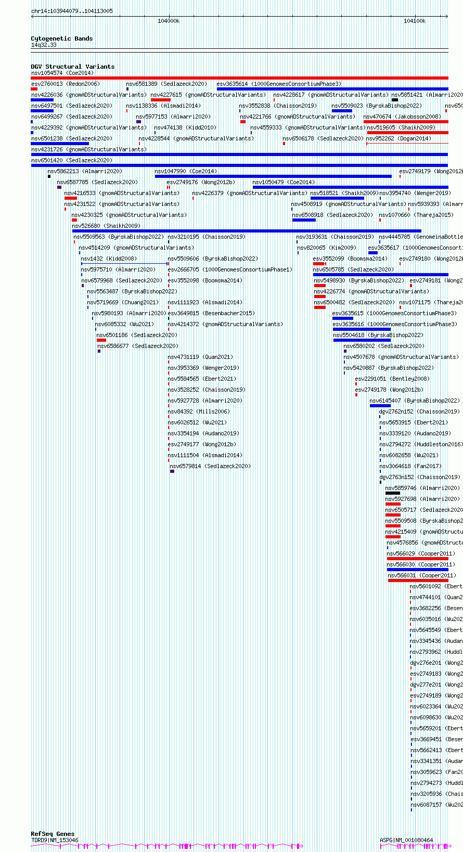Click the long red nsv1054574 variant bar
The image size is (463, 852).
click(239, 78)
